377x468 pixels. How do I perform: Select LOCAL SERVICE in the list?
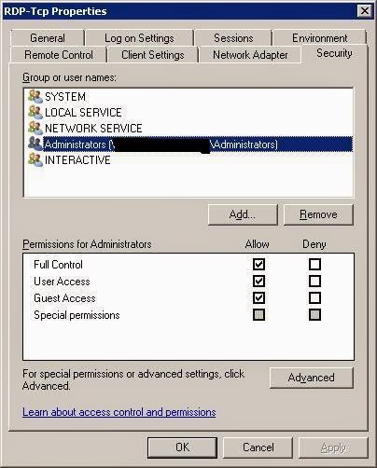tap(83, 113)
